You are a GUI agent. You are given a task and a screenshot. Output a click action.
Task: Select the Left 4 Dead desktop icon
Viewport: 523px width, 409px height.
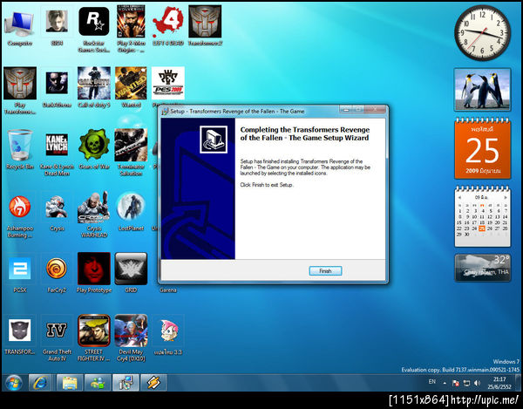pos(167,26)
